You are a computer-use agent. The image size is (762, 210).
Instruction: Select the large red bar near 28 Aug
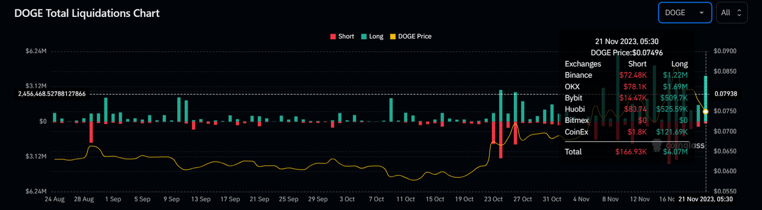pyautogui.click(x=91, y=132)
